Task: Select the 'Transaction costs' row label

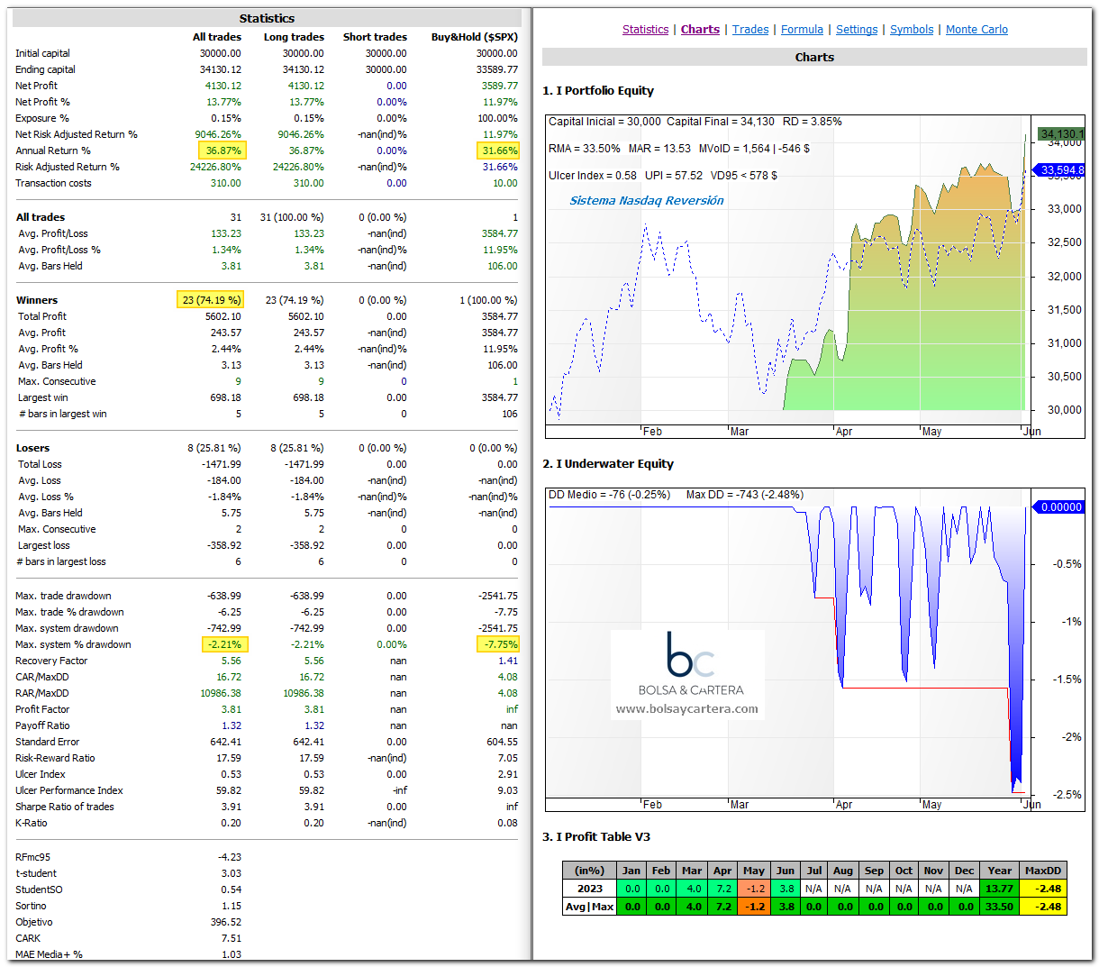Action: (53, 183)
